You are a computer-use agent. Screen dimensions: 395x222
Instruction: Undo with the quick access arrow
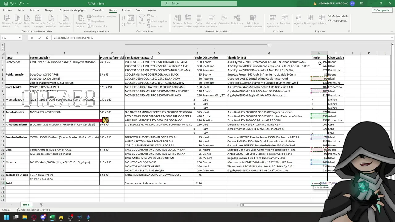click(x=12, y=3)
